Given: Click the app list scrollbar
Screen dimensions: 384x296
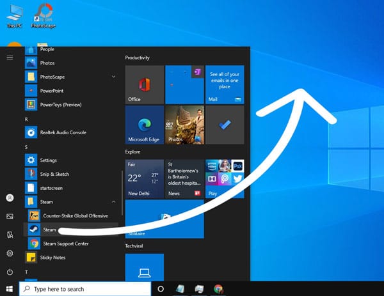Looking at the screenshot, I should click(122, 193).
